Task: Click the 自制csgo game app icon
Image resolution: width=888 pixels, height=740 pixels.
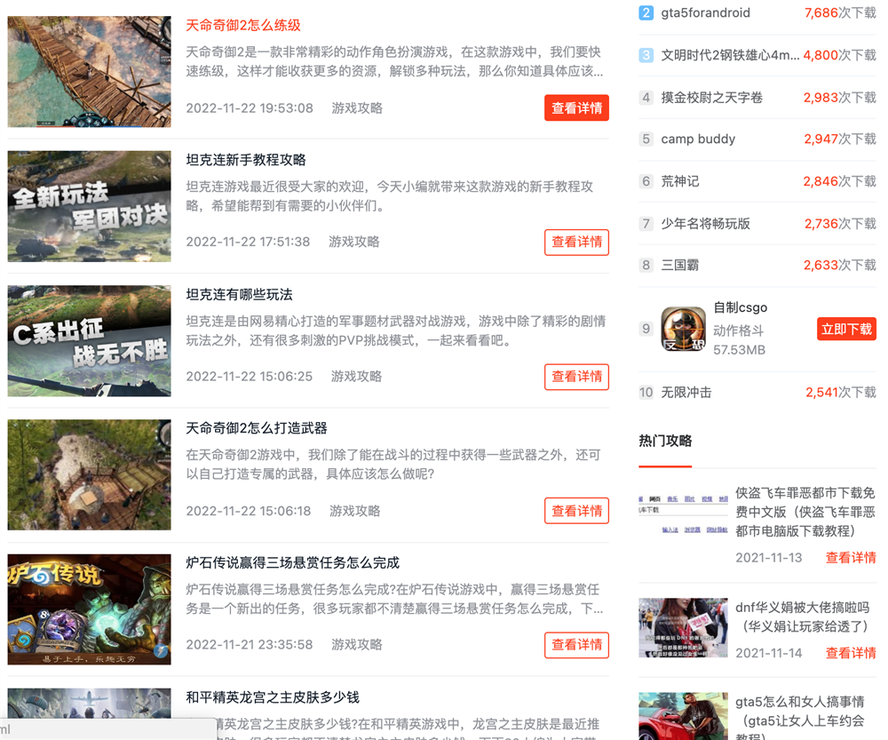Action: click(683, 329)
